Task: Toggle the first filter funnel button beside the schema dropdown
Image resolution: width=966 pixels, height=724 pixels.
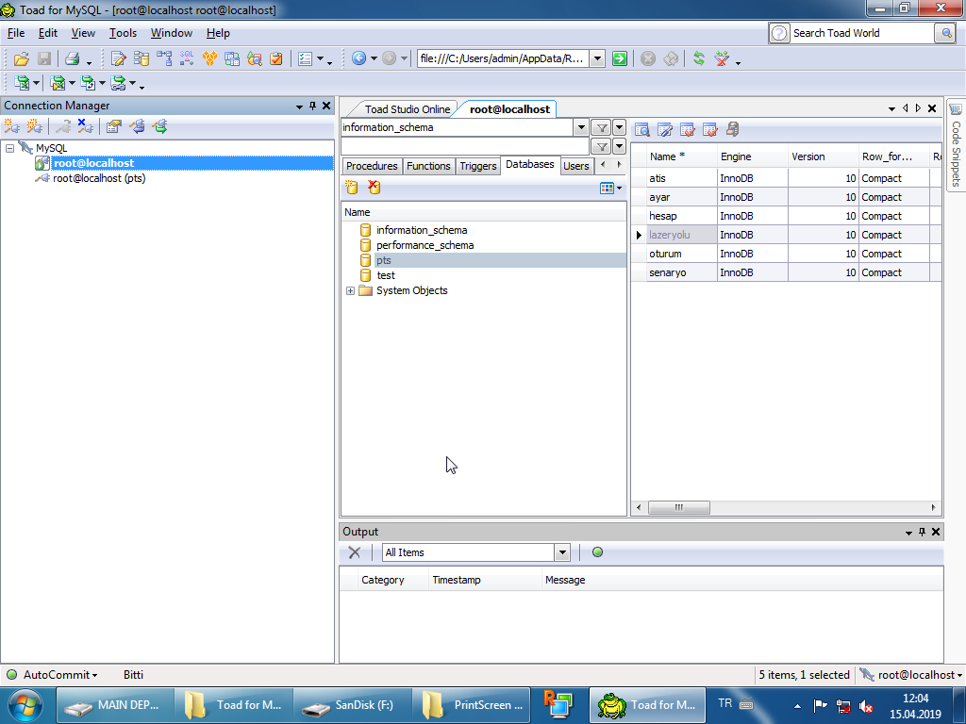Action: [x=601, y=127]
